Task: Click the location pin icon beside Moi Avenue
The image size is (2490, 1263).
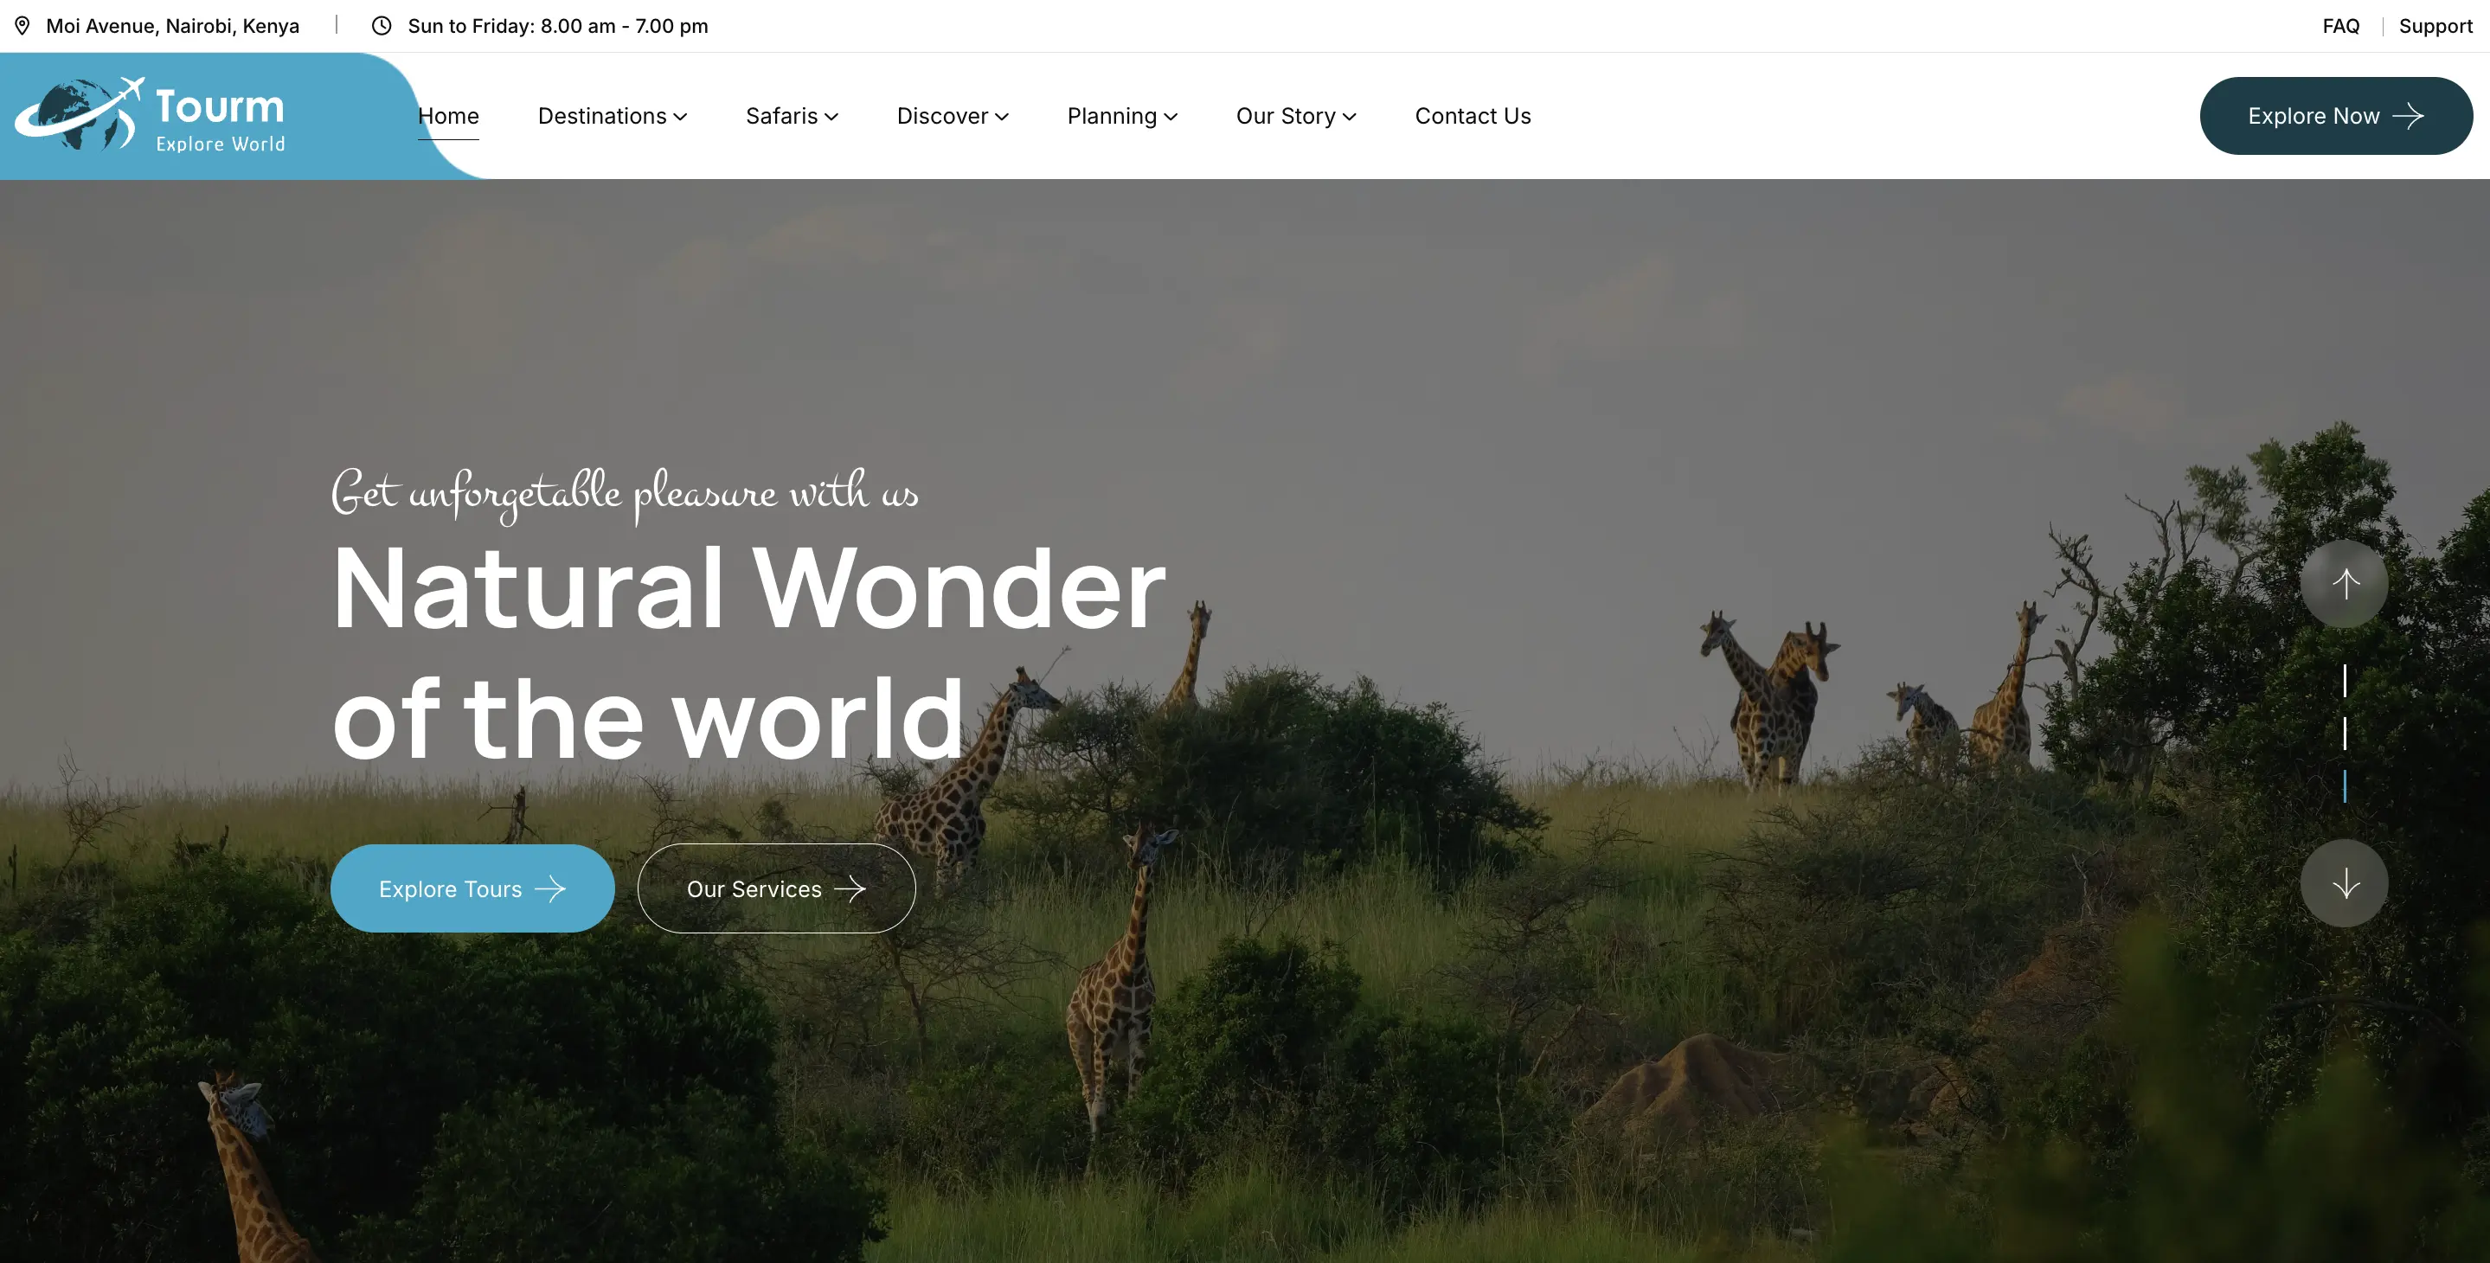Action: pyautogui.click(x=22, y=26)
